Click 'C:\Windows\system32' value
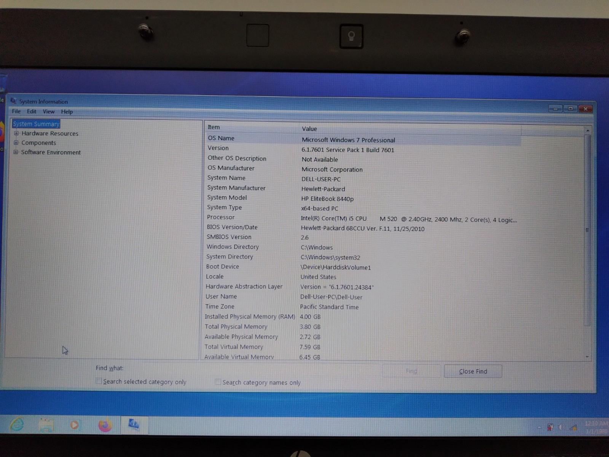Viewport: 609px width, 457px height. tap(330, 257)
